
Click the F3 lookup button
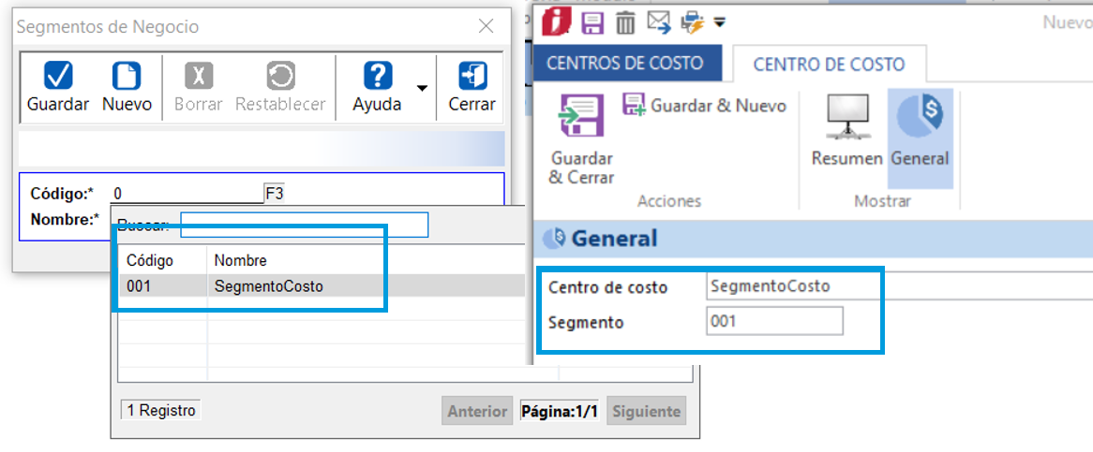tap(275, 194)
